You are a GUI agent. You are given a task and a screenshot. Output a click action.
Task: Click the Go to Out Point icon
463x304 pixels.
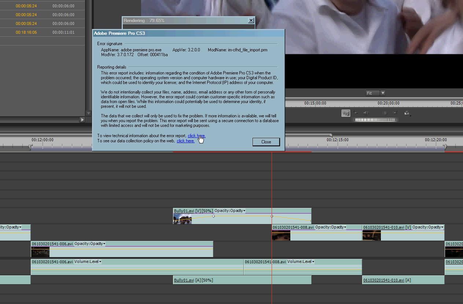[395, 113]
